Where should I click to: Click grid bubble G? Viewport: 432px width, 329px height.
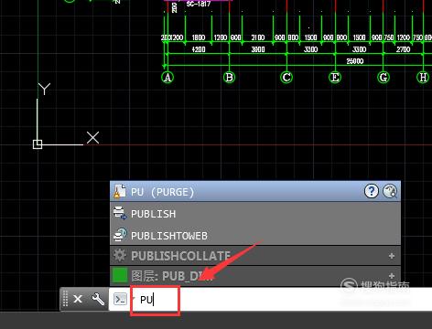tap(383, 78)
